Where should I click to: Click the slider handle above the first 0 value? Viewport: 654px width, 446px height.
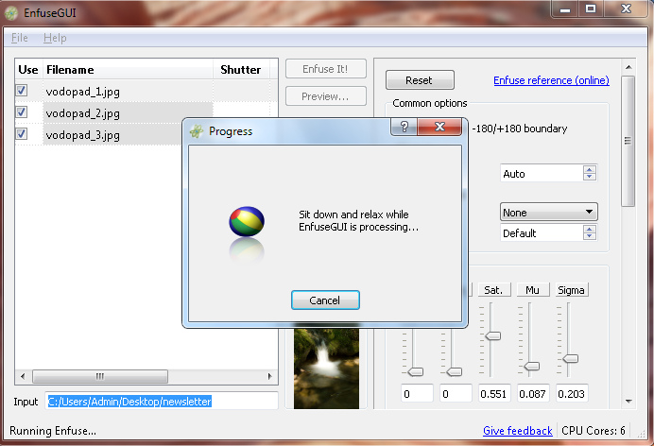tap(416, 371)
